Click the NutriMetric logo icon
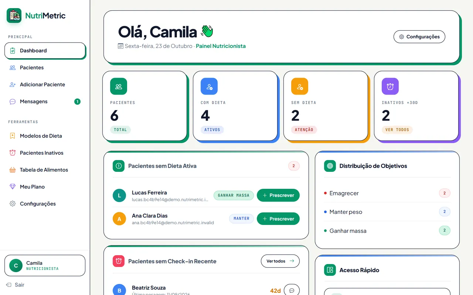The width and height of the screenshot is (473, 295). pos(14,15)
